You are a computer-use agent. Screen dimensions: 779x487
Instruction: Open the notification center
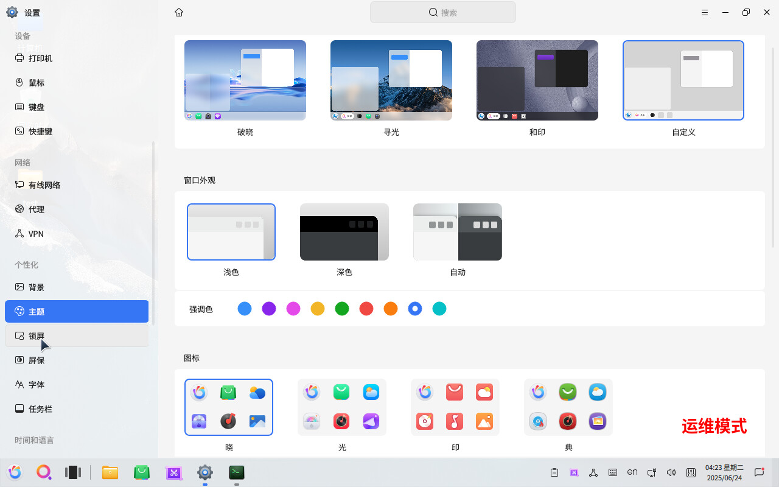pos(759,472)
